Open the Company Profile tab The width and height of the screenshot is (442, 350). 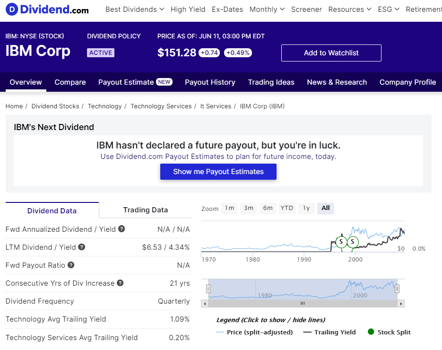click(x=407, y=82)
